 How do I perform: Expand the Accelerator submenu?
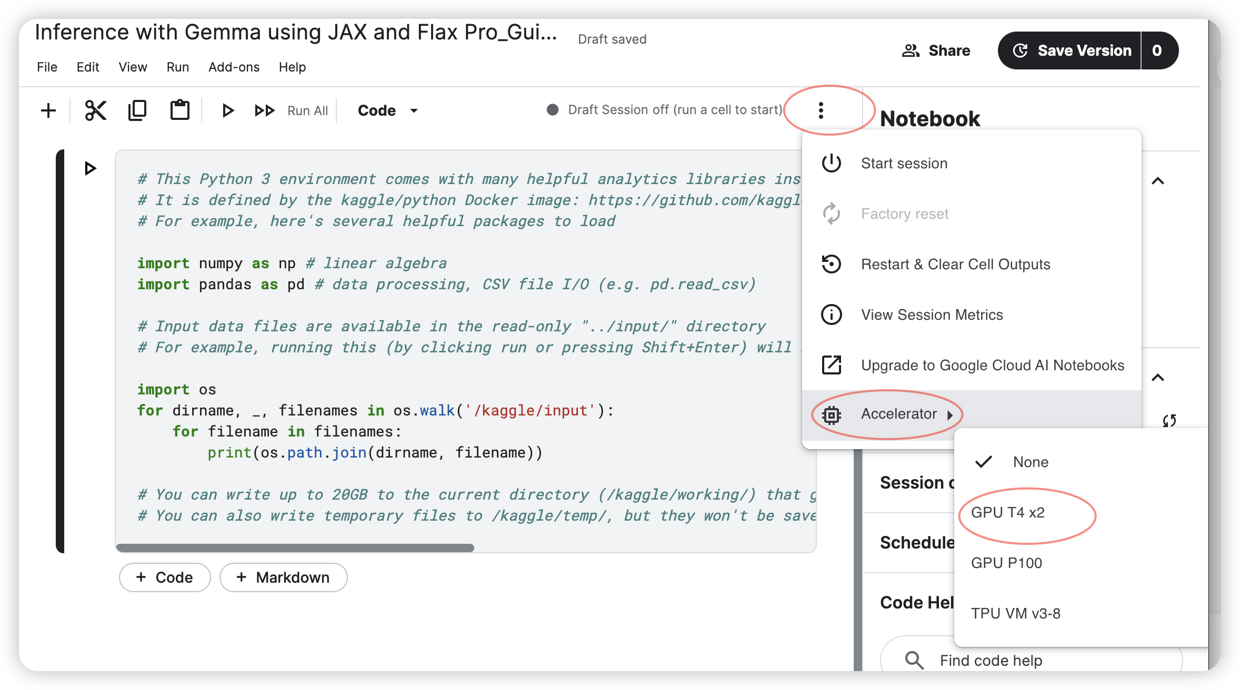click(899, 414)
